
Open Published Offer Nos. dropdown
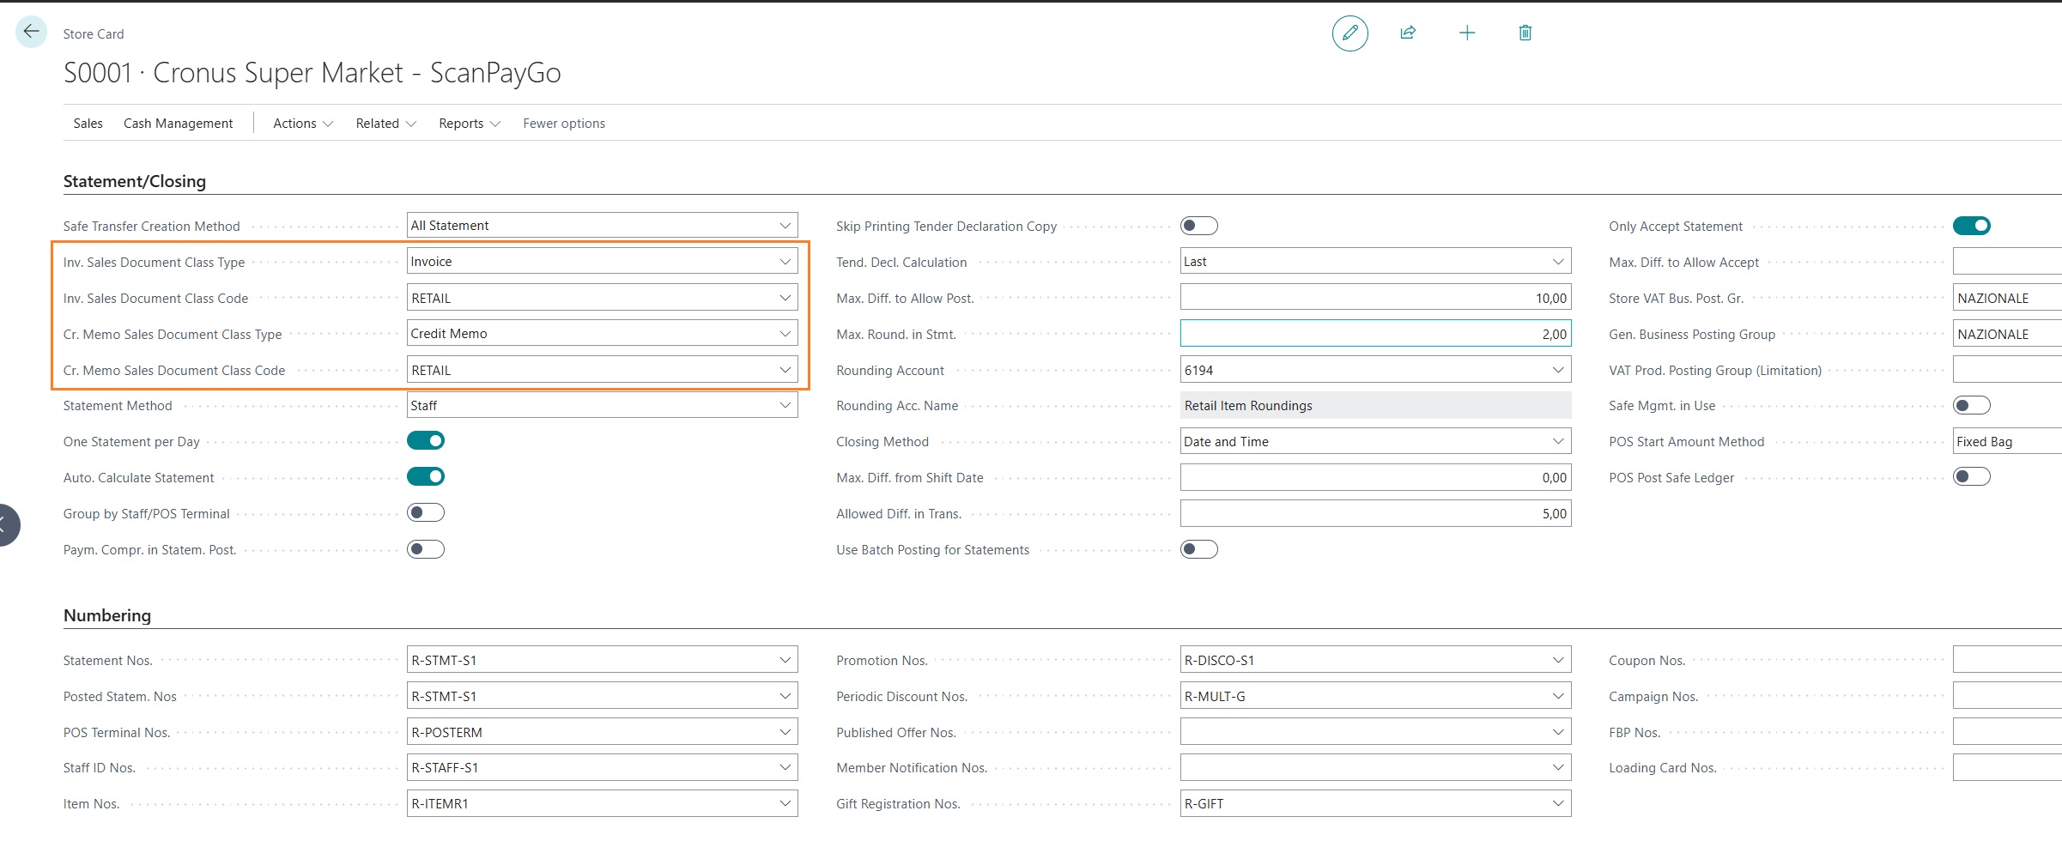[1558, 732]
